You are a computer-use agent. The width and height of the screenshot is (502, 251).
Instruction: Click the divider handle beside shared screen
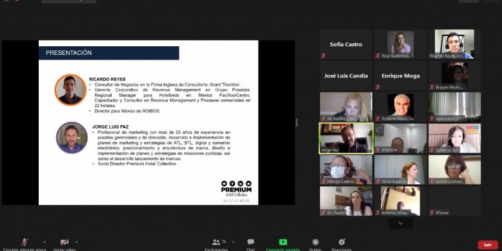click(x=297, y=122)
